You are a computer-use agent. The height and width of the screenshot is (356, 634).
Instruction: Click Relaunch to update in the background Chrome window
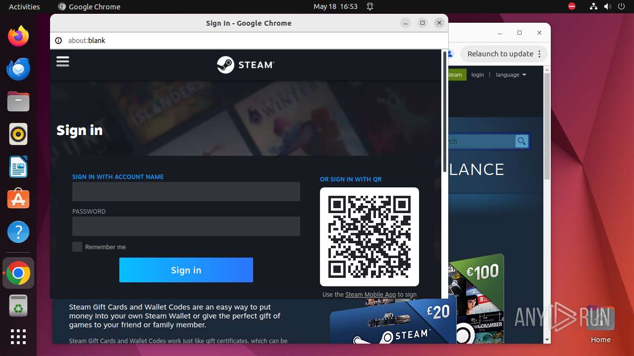tap(500, 54)
